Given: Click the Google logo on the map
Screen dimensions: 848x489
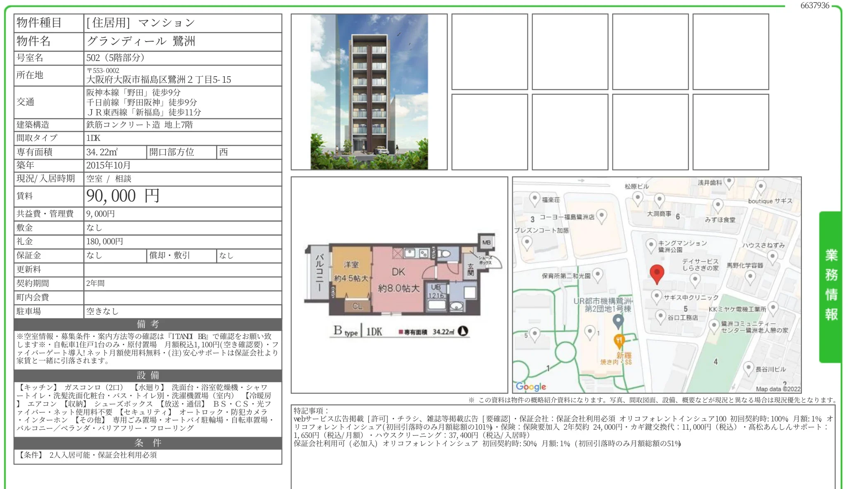Looking at the screenshot, I should pos(531,386).
